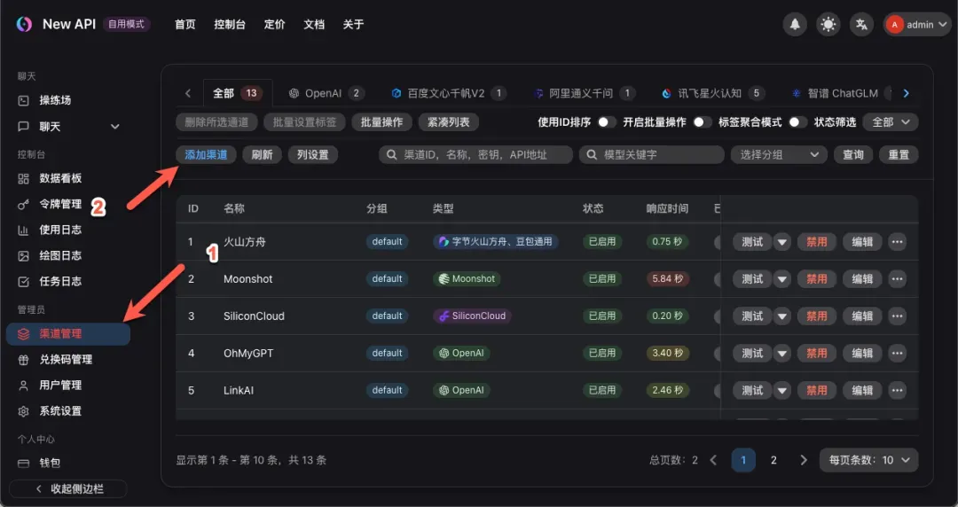Open 数据看板 dashboard in sidebar
This screenshot has width=958, height=507.
coord(60,178)
